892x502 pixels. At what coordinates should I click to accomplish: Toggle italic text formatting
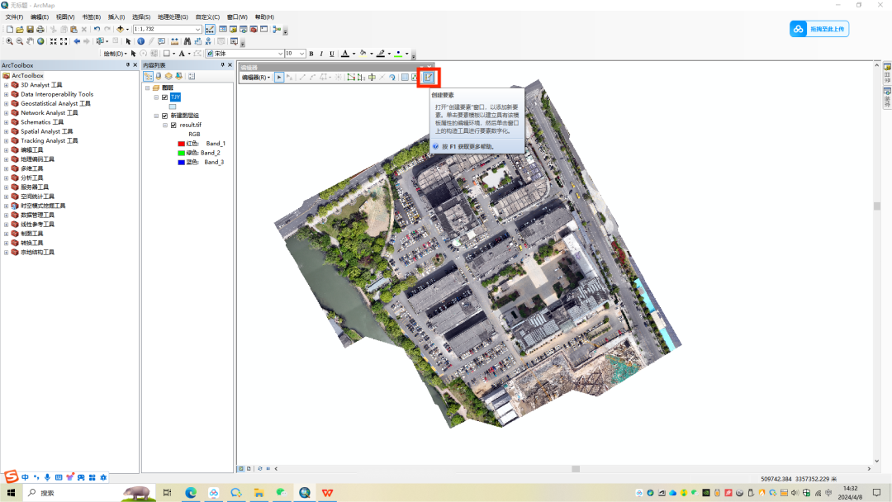(321, 54)
